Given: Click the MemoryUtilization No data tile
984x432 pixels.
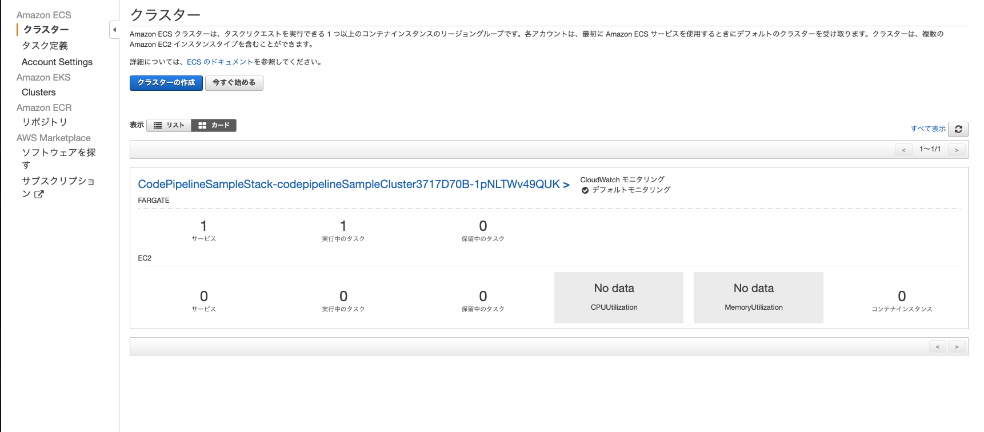Looking at the screenshot, I should click(758, 298).
